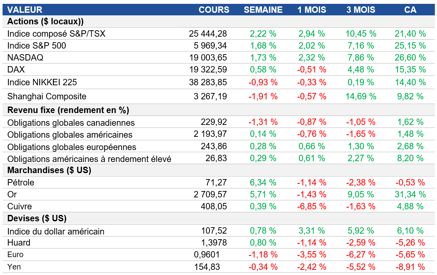Click the Huard row label
437x275 pixels.
tap(19, 243)
